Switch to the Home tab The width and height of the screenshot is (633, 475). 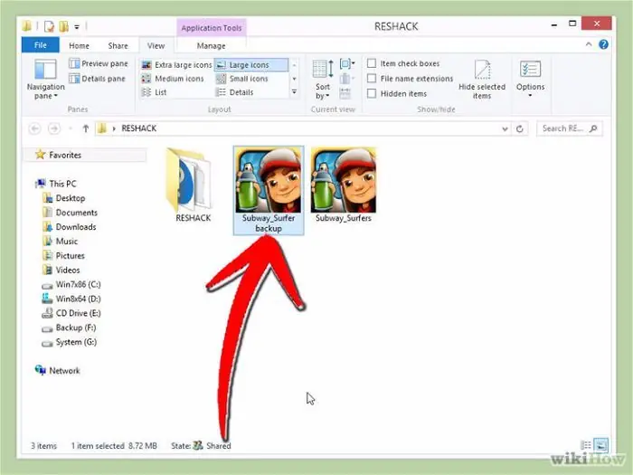(x=80, y=45)
